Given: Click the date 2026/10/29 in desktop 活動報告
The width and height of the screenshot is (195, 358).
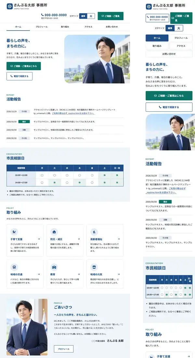Looking at the screenshot, I should click(x=11, y=111).
